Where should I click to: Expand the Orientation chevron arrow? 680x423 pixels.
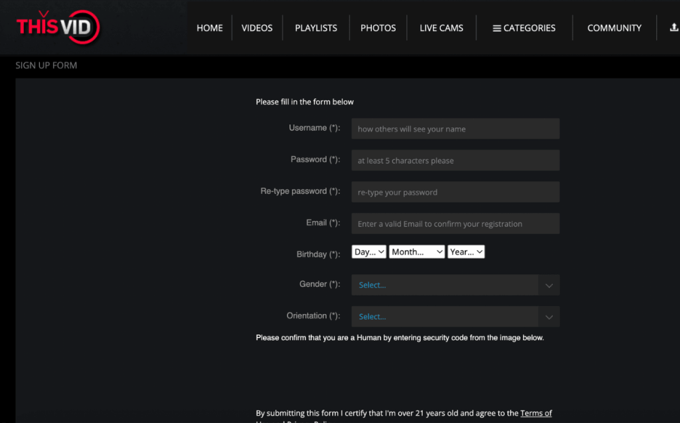[x=549, y=317]
